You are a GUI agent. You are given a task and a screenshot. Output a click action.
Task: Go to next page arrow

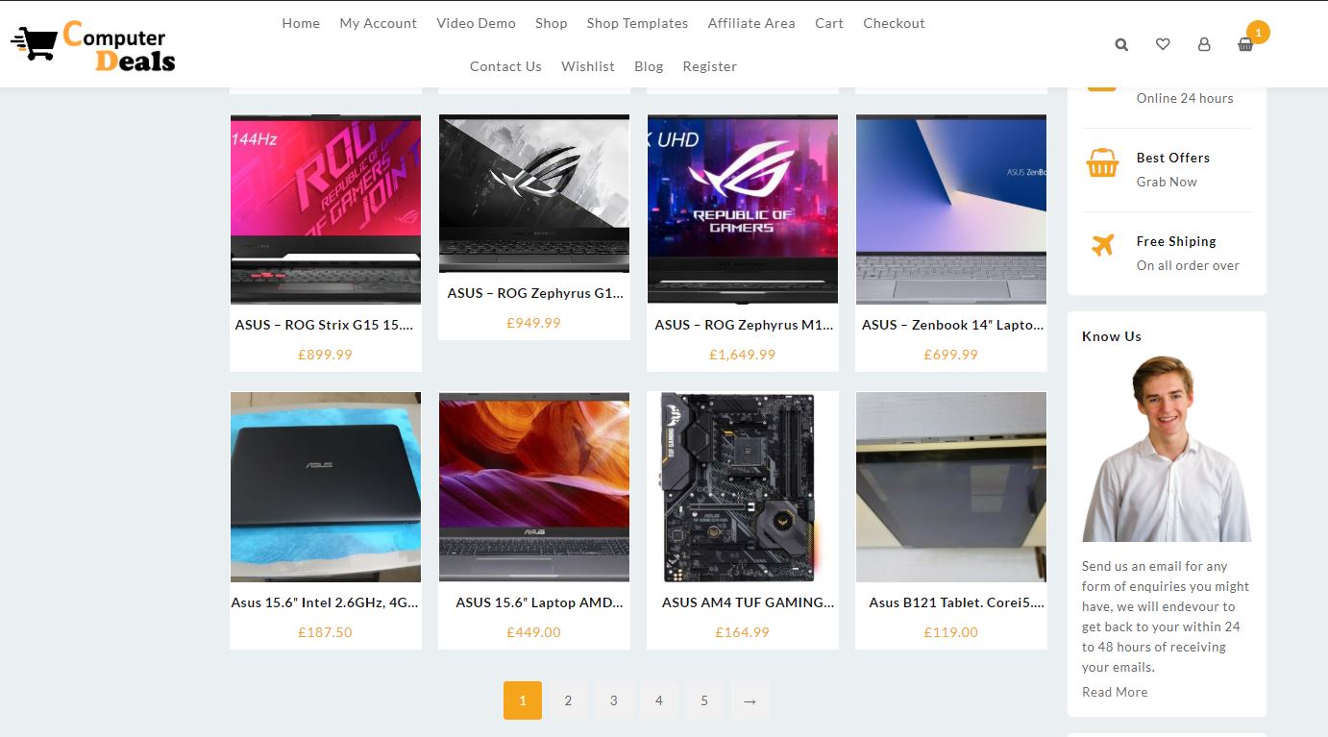[750, 700]
